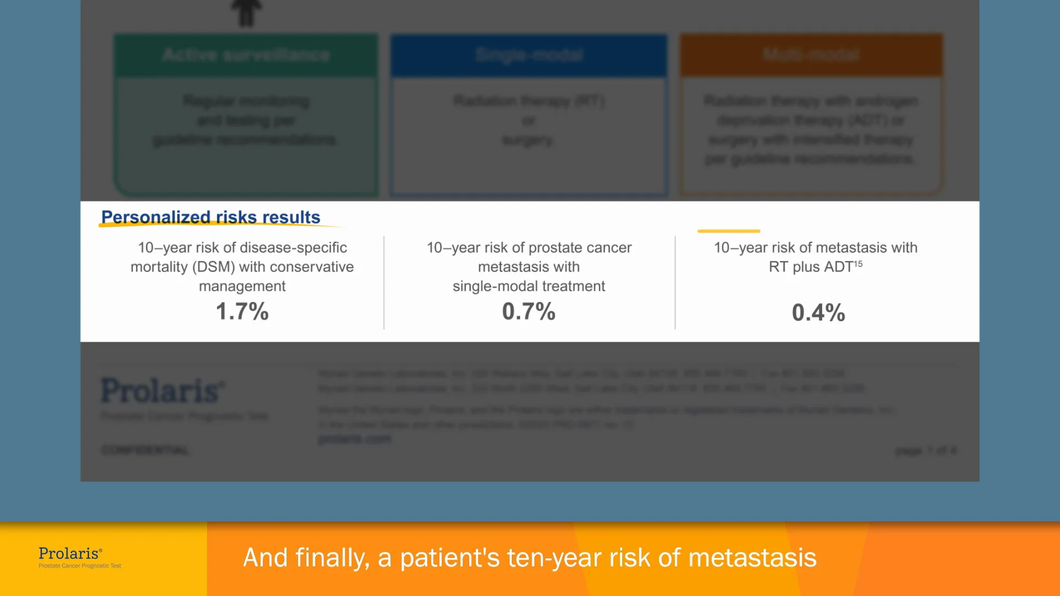Screen dimensions: 1060x596
Task: Click the large blurred Prolaris logo in footer
Action: (163, 391)
